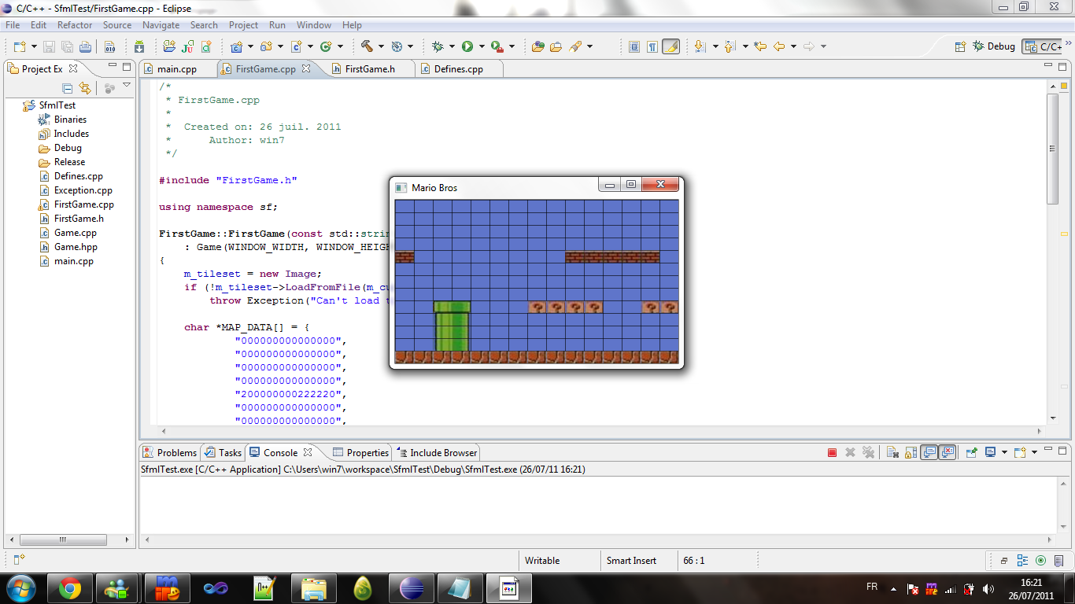Open the Project menu
The width and height of the screenshot is (1075, 604).
tap(243, 25)
